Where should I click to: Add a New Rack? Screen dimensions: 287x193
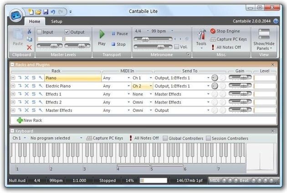coord(30,120)
